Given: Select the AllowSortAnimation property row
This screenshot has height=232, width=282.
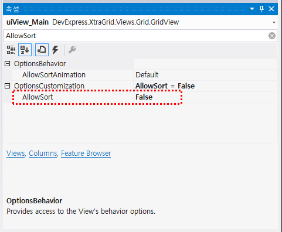Looking at the screenshot, I should [x=144, y=75].
